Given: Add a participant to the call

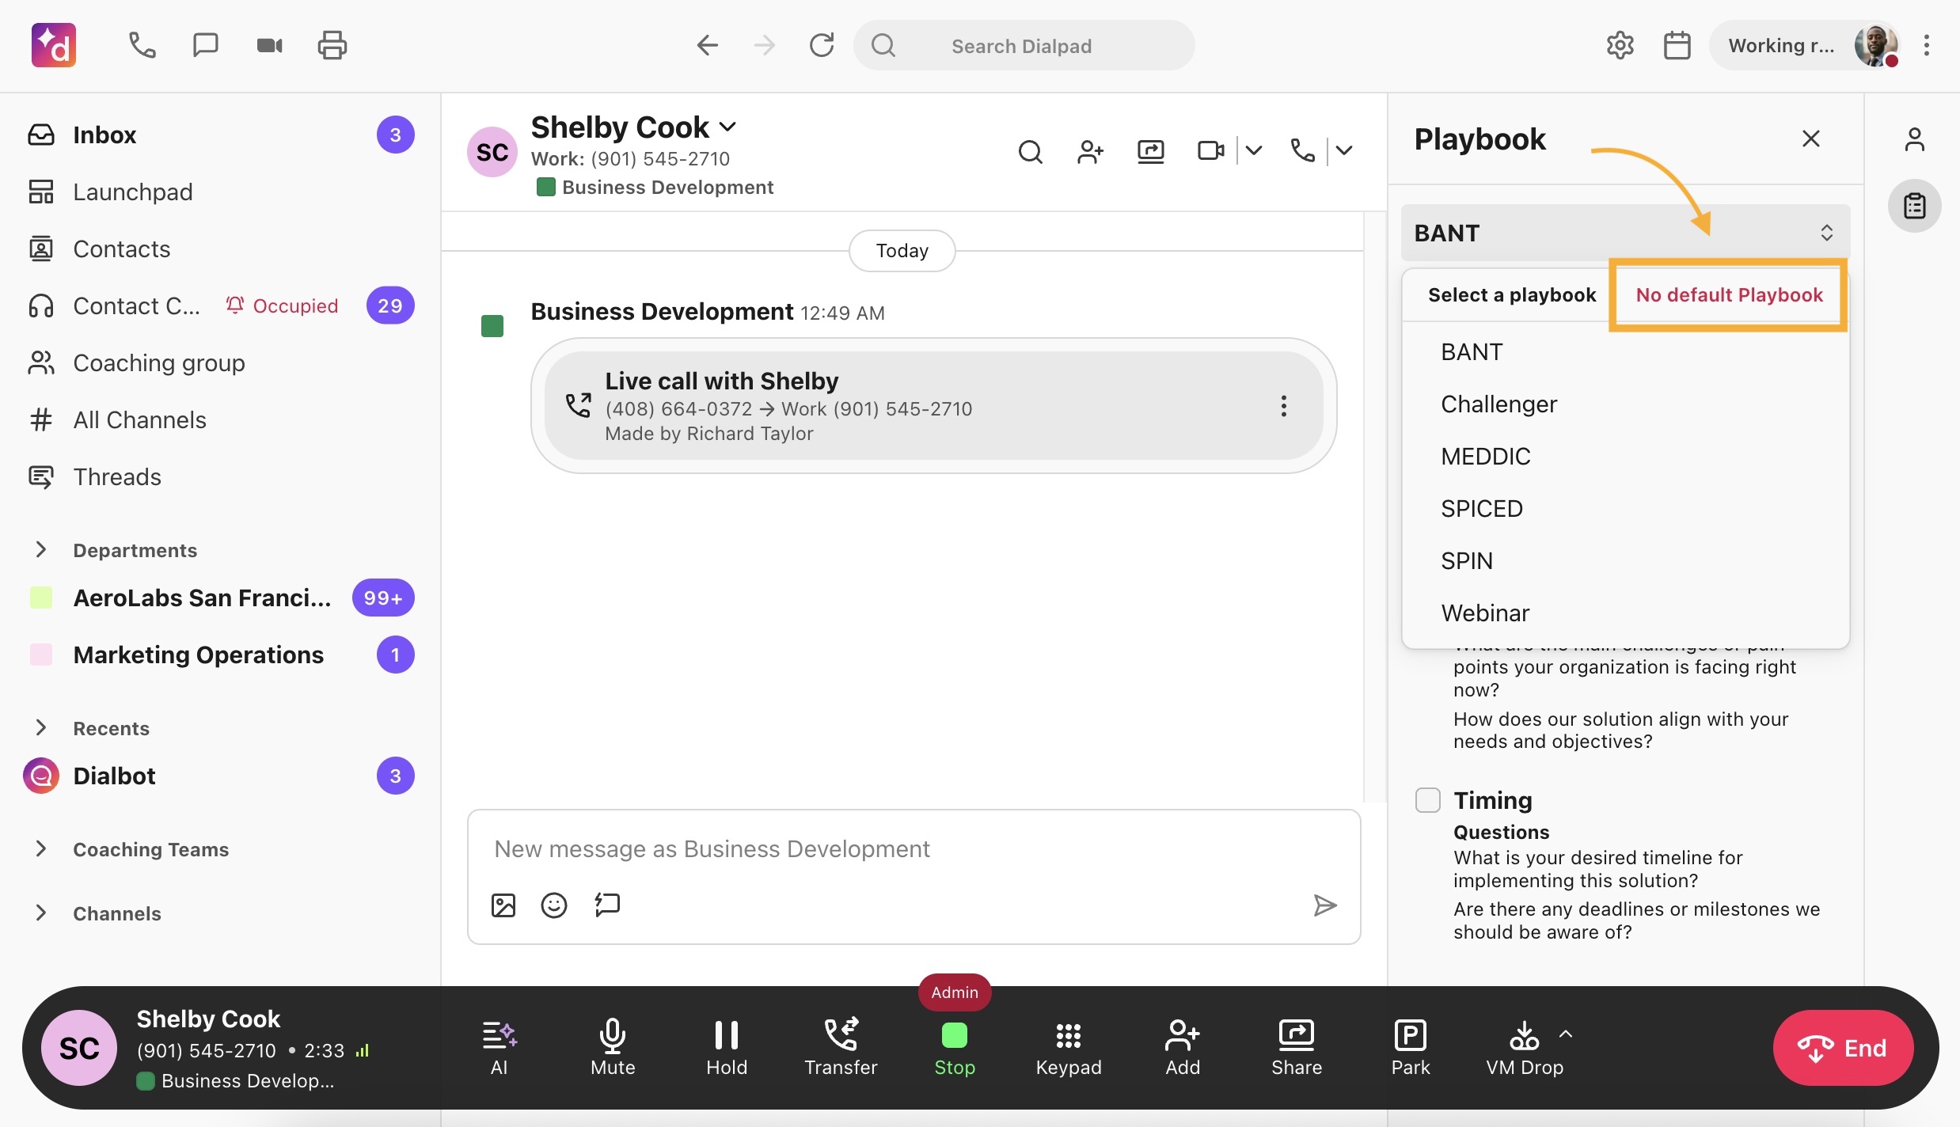Looking at the screenshot, I should [x=1183, y=1047].
